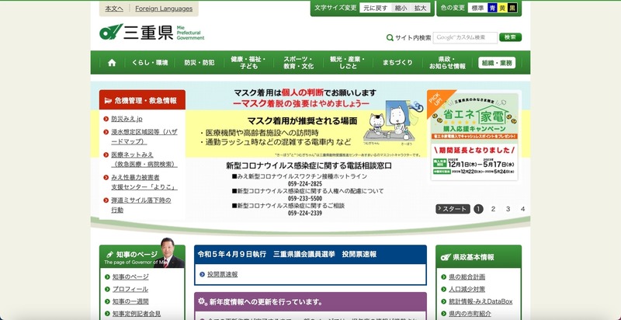This screenshot has height=320, width=621.
Task: Click arrow icon next to 防災みえ.jp
Action: (x=105, y=119)
